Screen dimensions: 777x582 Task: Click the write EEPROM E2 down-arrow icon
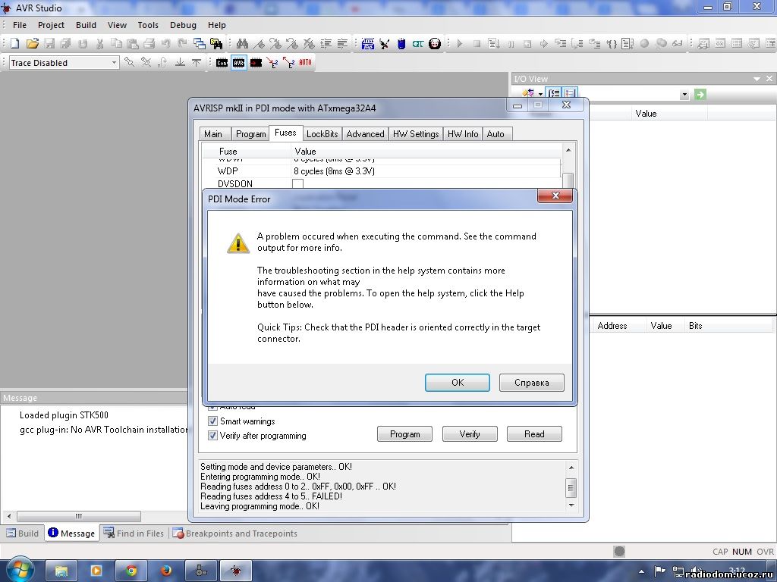[x=272, y=62]
